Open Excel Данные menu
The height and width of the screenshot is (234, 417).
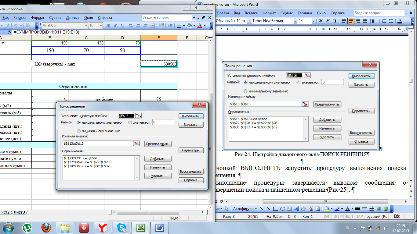73,18
